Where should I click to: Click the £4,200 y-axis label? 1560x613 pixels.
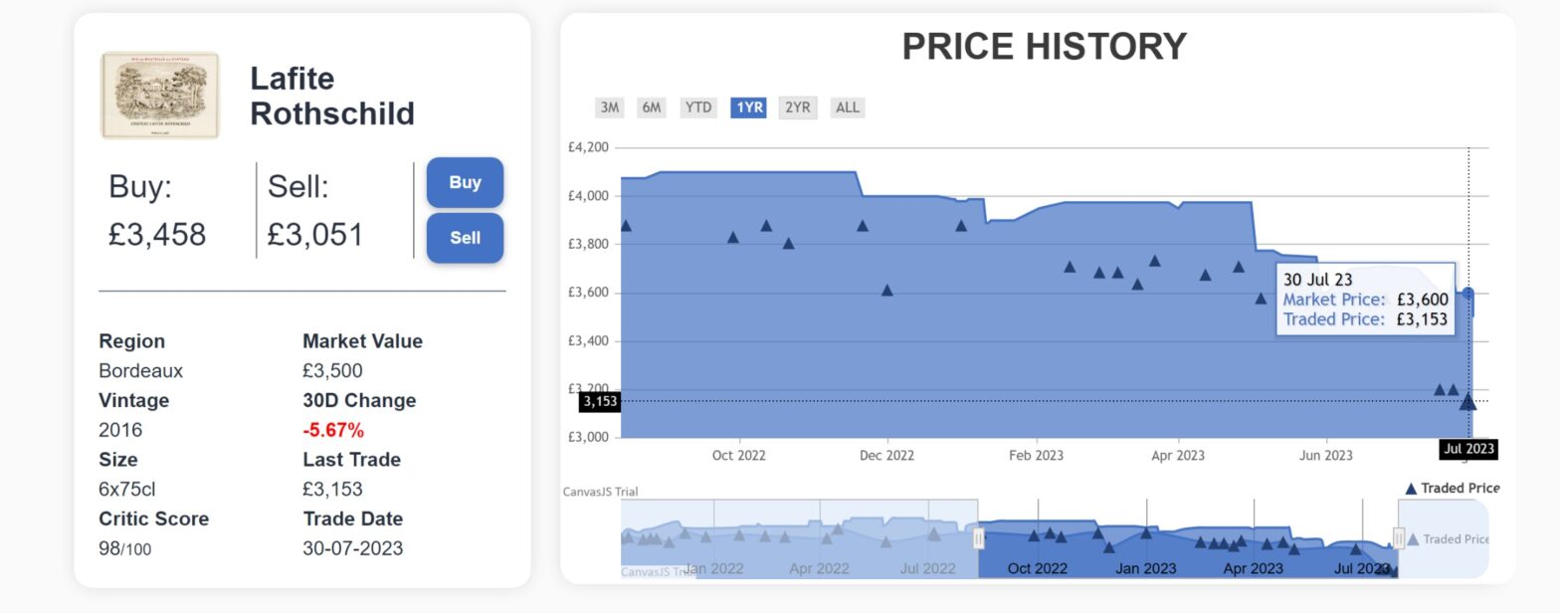click(x=588, y=147)
